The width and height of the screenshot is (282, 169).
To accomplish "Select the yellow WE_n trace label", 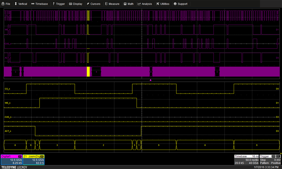I will (8, 103).
